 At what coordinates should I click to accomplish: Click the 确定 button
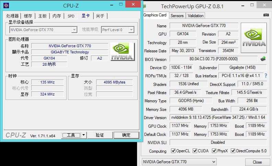click(126, 135)
